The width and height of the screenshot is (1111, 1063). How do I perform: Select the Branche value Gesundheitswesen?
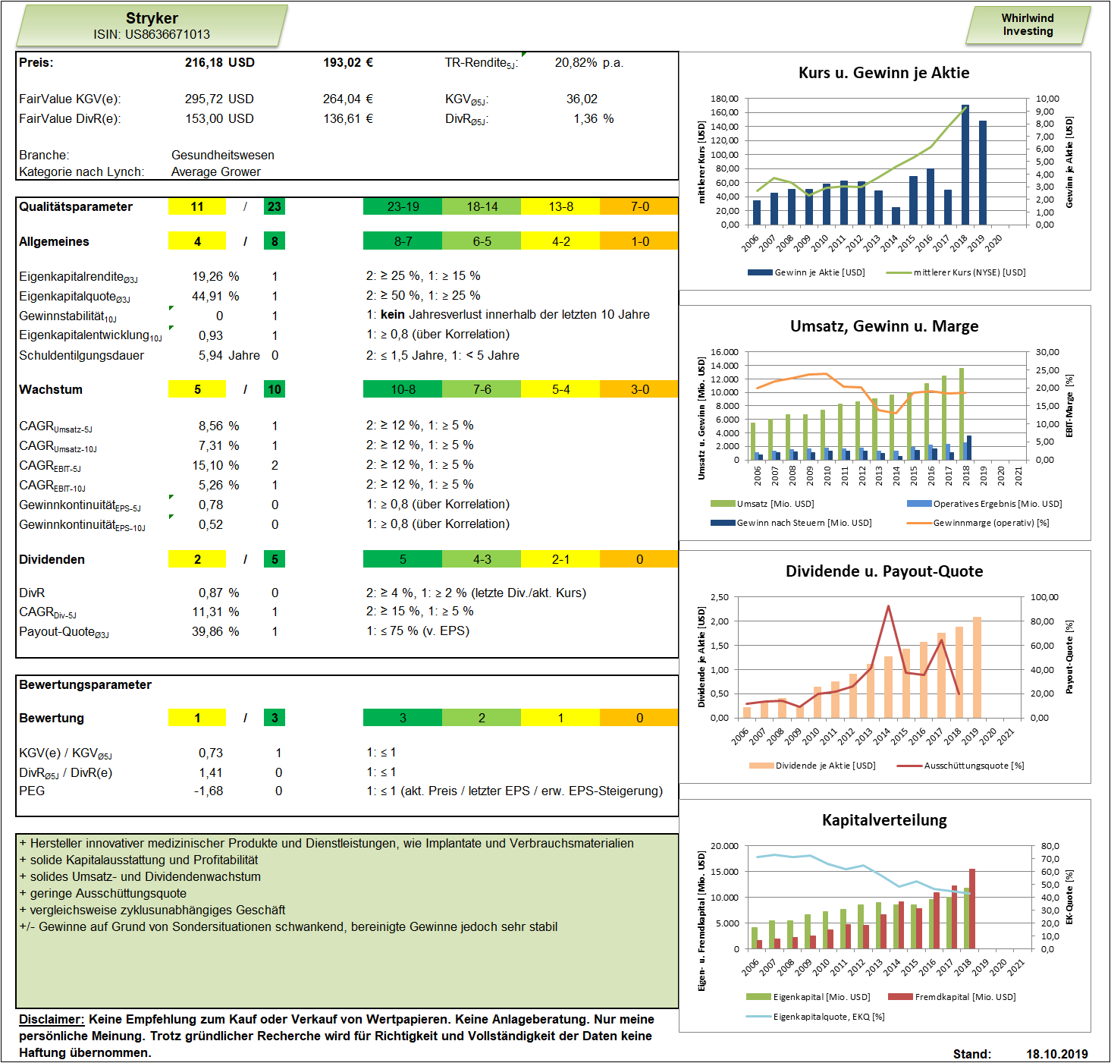pyautogui.click(x=223, y=155)
